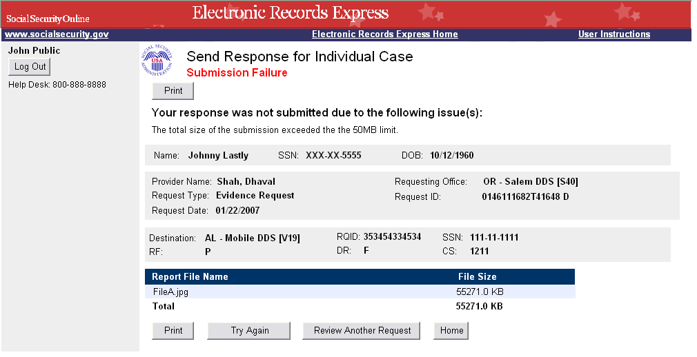Click the top Print button
Image resolution: width=697 pixels, height=357 pixels.
pos(173,91)
